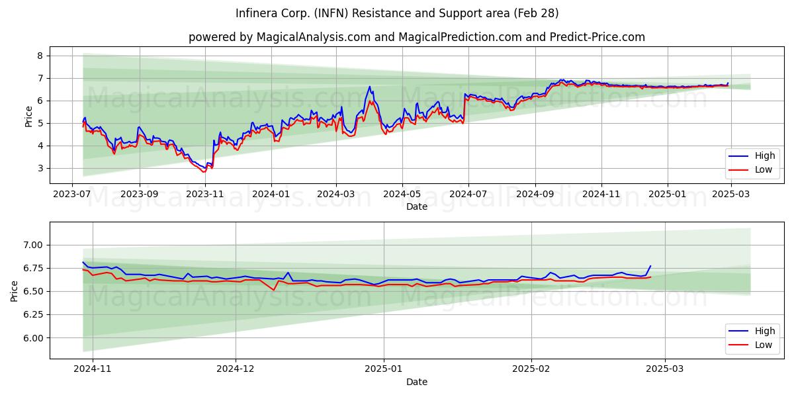This screenshot has height=397, width=794.
Task: Click the y-axis value '6.25' in bottom chart
Action: (33, 314)
